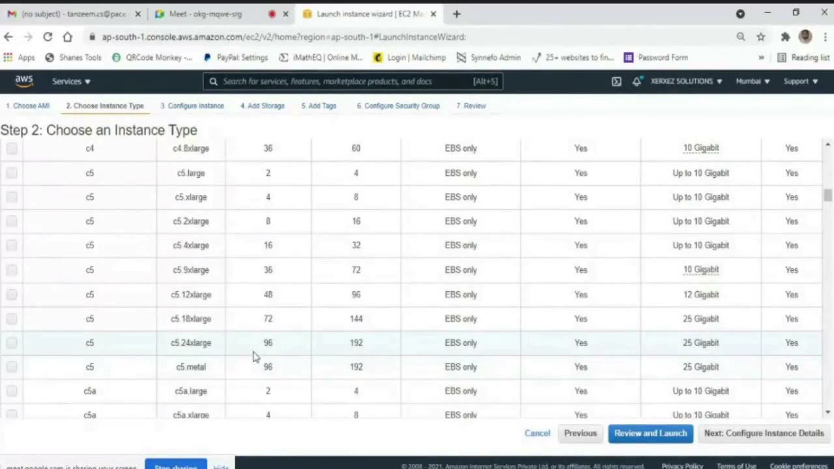Open the Mumbai region dropdown
The width and height of the screenshot is (834, 469).
753,81
